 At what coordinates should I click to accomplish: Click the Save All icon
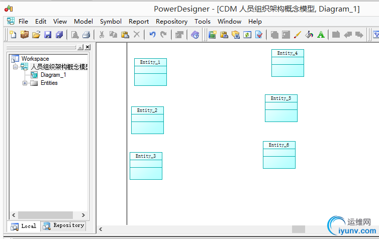59,35
